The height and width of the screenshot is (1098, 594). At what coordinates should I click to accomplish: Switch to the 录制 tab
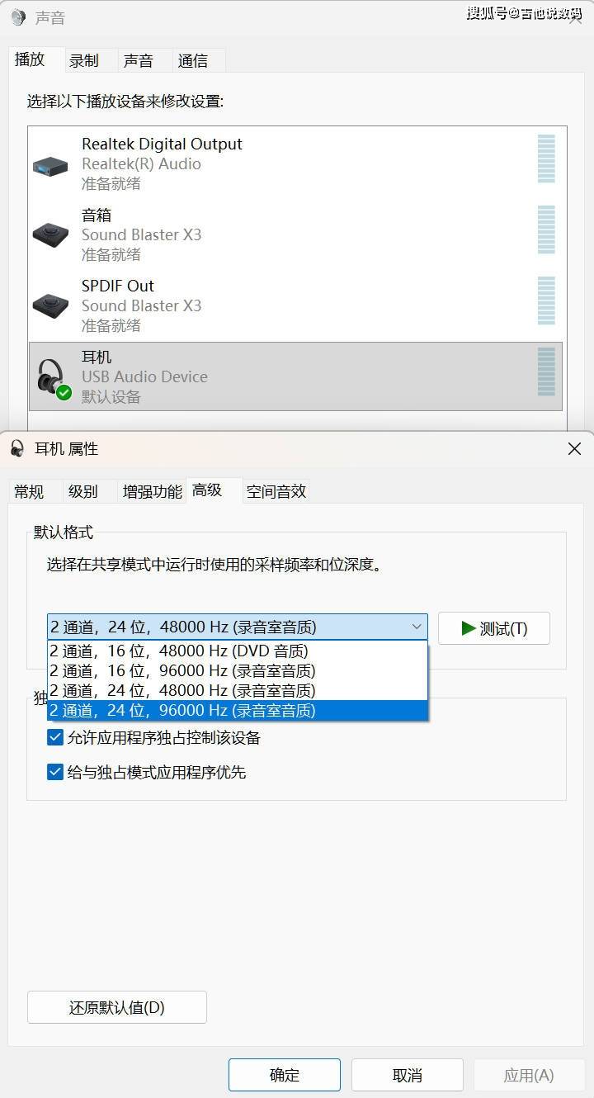[x=84, y=60]
